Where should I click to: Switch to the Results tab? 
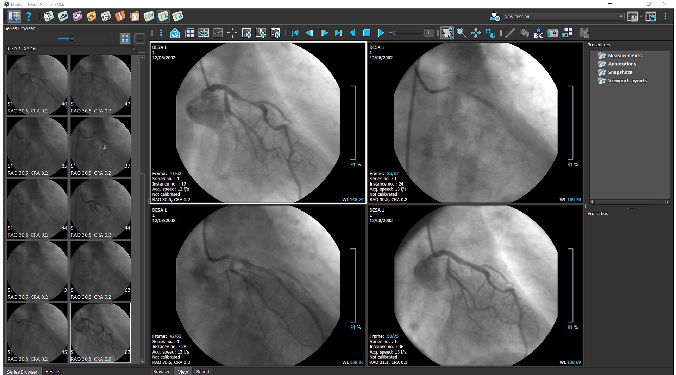point(52,371)
